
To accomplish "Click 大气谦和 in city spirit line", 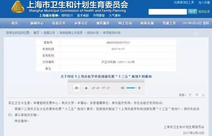I will point(115,16).
